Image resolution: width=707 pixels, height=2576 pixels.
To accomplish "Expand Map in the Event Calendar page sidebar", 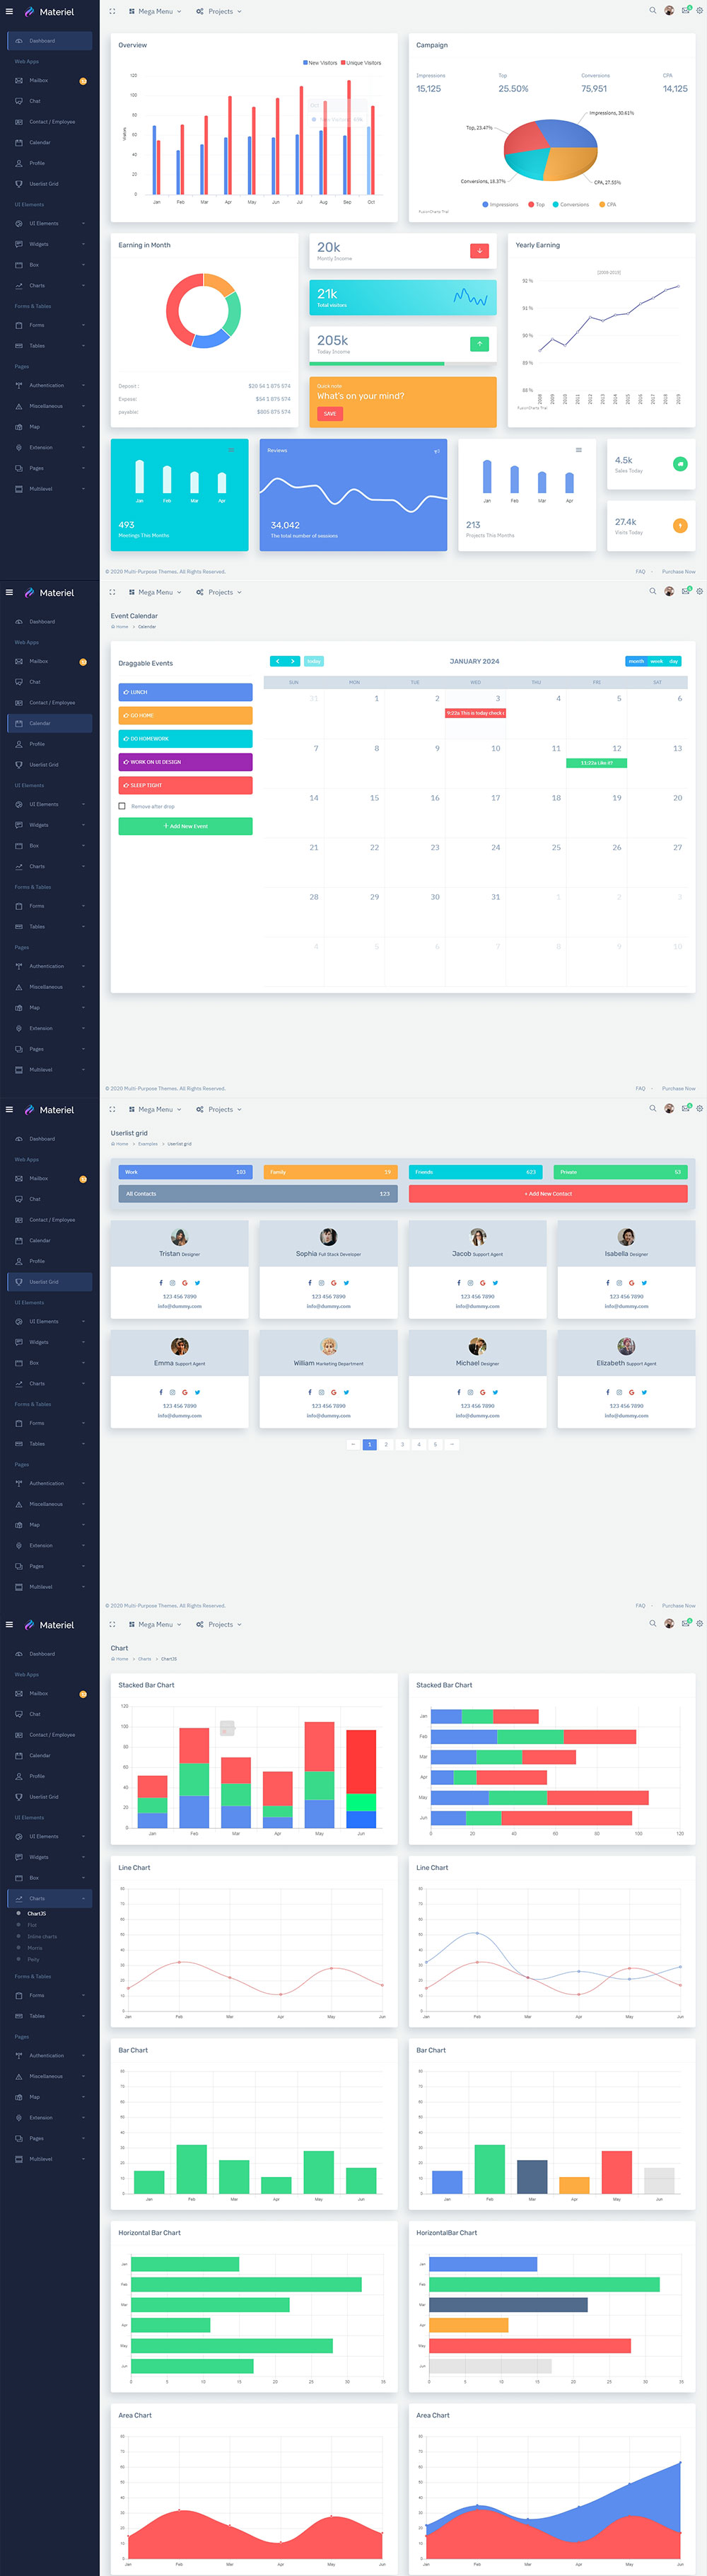I will [50, 1007].
